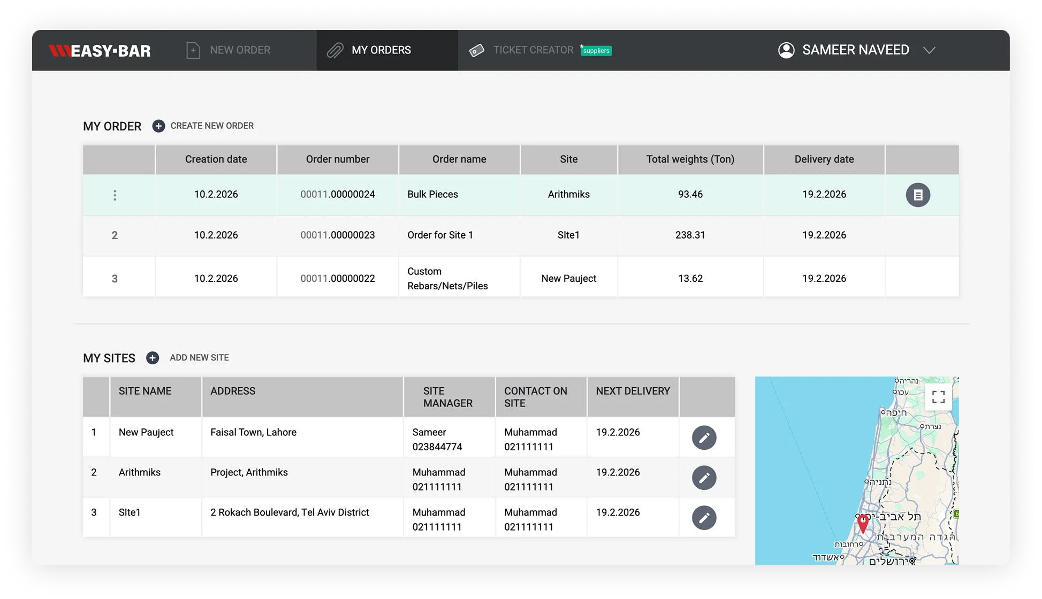Click the Total weights (Ton) column header

tap(690, 159)
